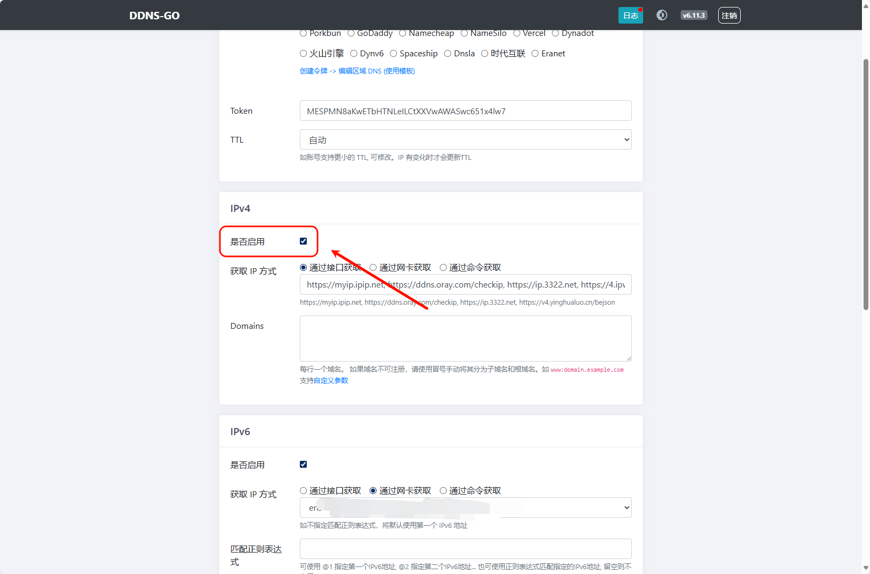Open the 自定义参数 link under Domains
Screen dimensions: 870x574
click(330, 380)
